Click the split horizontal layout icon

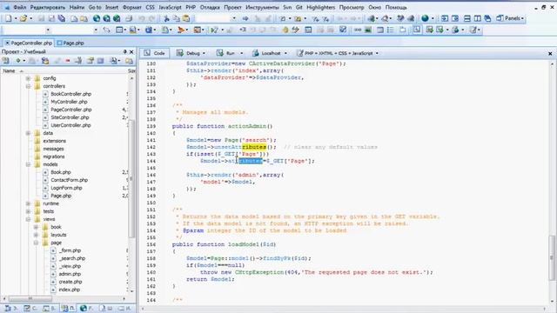coord(467,18)
